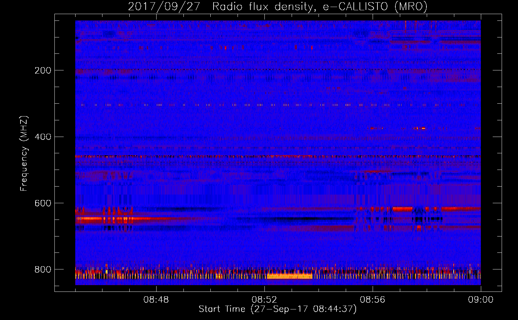Click the 08:48 time tick label

[x=156, y=300]
